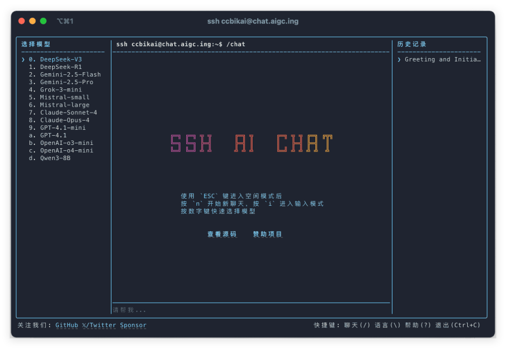
Task: Click the SSH AI CHAT logo banner
Action: pyautogui.click(x=251, y=143)
